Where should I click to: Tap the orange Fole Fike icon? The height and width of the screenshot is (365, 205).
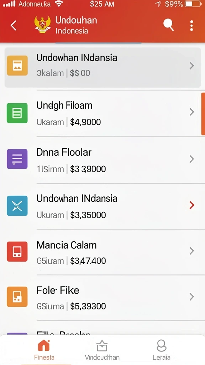tap(17, 297)
